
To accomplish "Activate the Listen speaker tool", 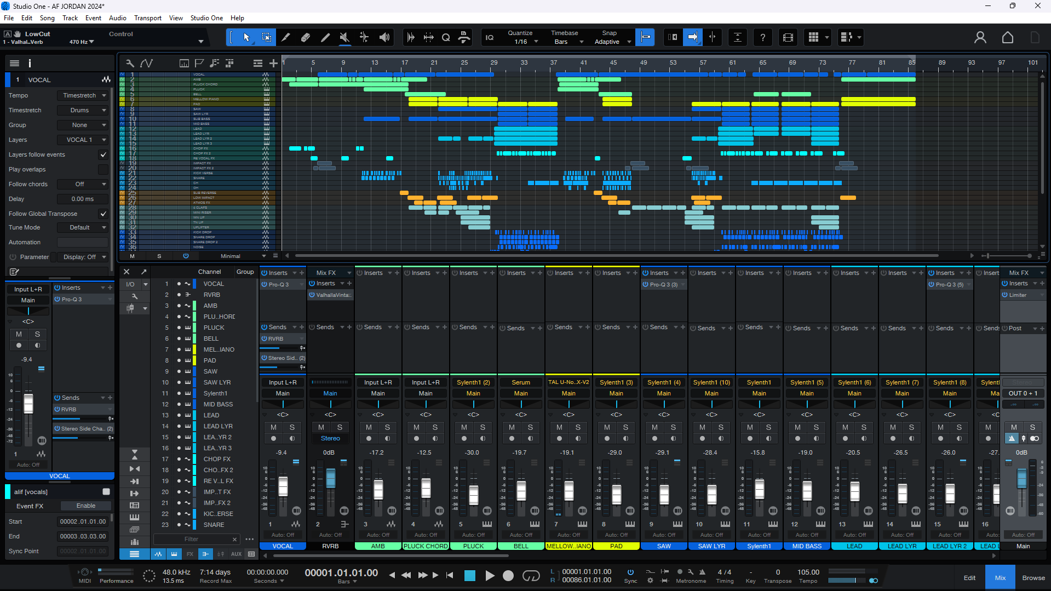I will (384, 37).
